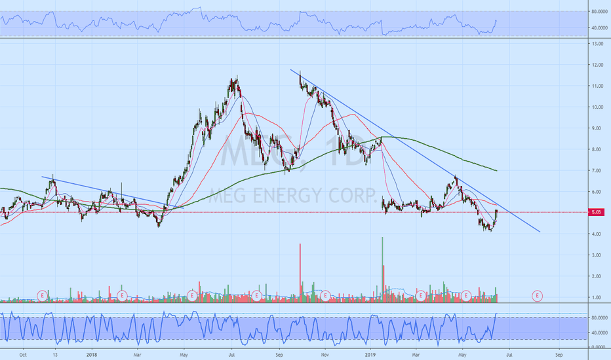Click the 2018 label on the time axis
This screenshot has width=611, height=360.
click(92, 355)
